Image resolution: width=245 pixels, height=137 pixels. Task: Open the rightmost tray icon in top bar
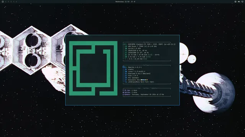[x=242, y=2]
